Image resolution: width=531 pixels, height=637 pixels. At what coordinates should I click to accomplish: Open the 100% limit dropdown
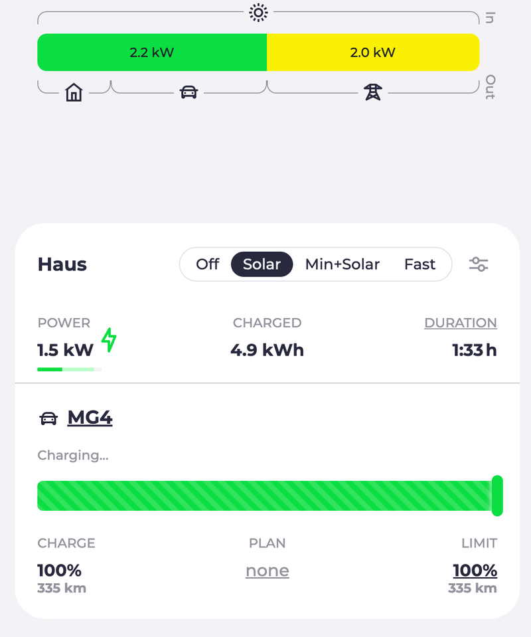[475, 571]
